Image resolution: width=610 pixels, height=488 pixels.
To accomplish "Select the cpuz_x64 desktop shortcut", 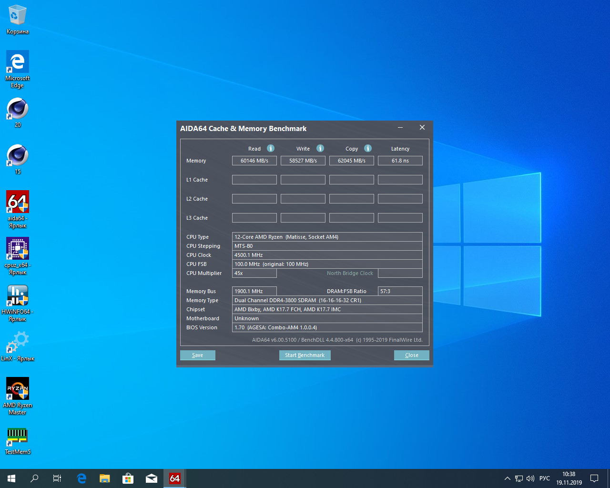I will pyautogui.click(x=18, y=256).
